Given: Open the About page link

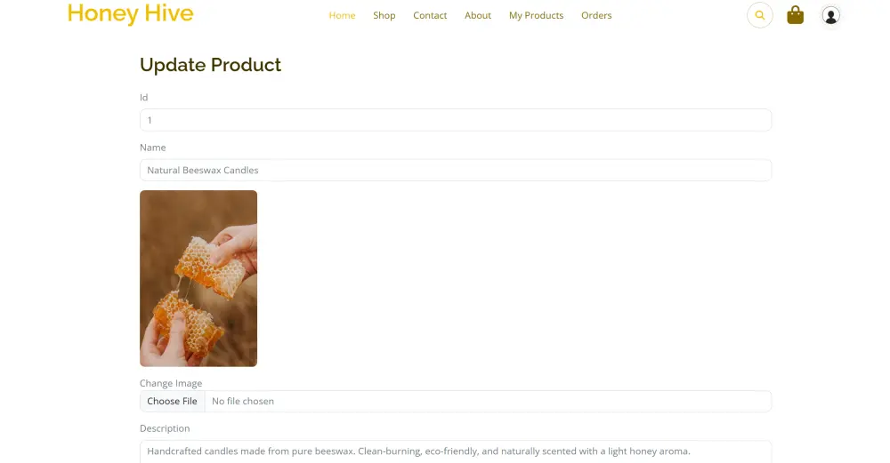Looking at the screenshot, I should 478,15.
